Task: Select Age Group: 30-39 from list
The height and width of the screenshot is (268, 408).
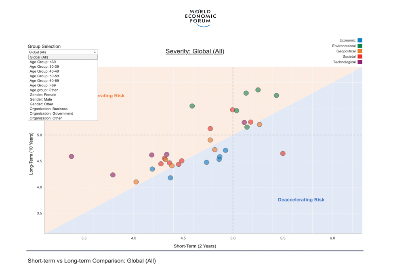Action: pyautogui.click(x=63, y=67)
